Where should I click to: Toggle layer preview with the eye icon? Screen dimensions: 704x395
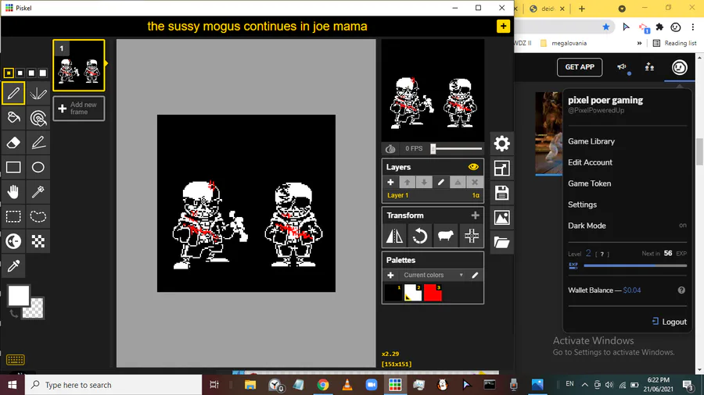pyautogui.click(x=473, y=166)
